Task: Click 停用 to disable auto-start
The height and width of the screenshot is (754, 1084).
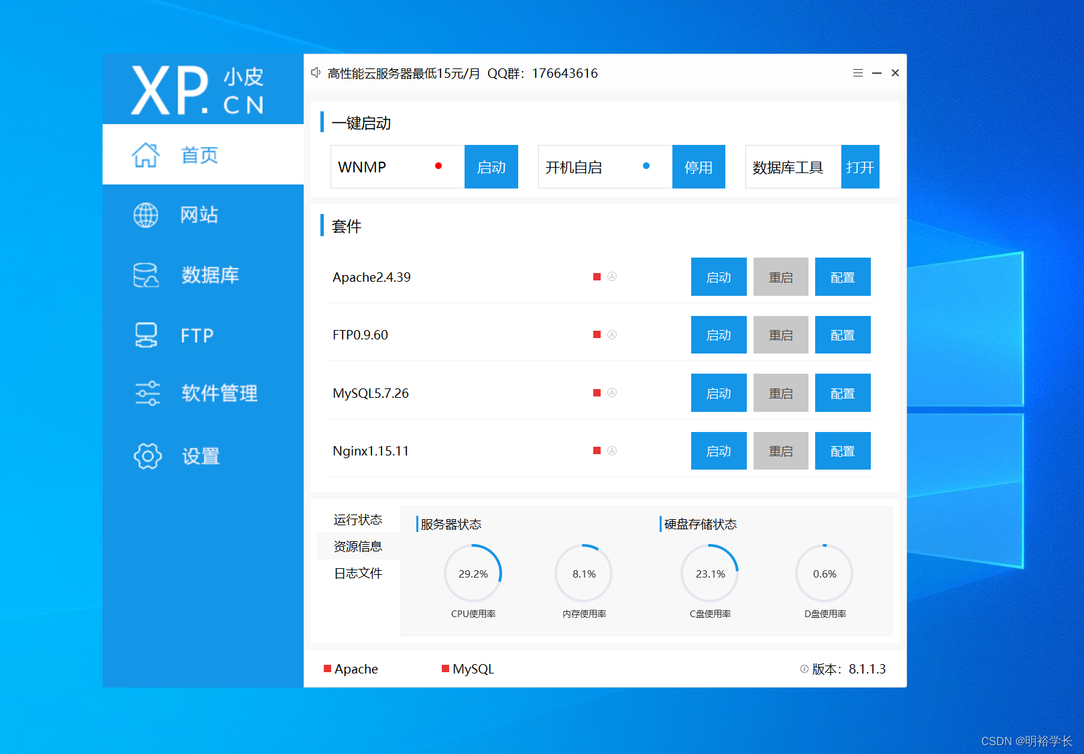Action: pos(699,167)
